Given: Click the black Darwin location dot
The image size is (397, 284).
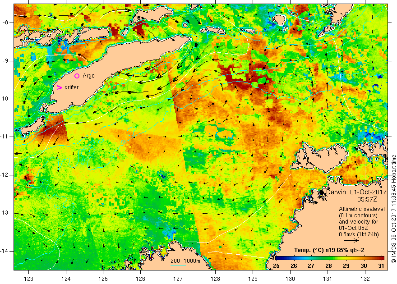Looking at the screenshot, I should (322, 192).
